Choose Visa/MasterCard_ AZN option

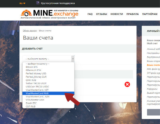pyautogui.click(x=48, y=96)
